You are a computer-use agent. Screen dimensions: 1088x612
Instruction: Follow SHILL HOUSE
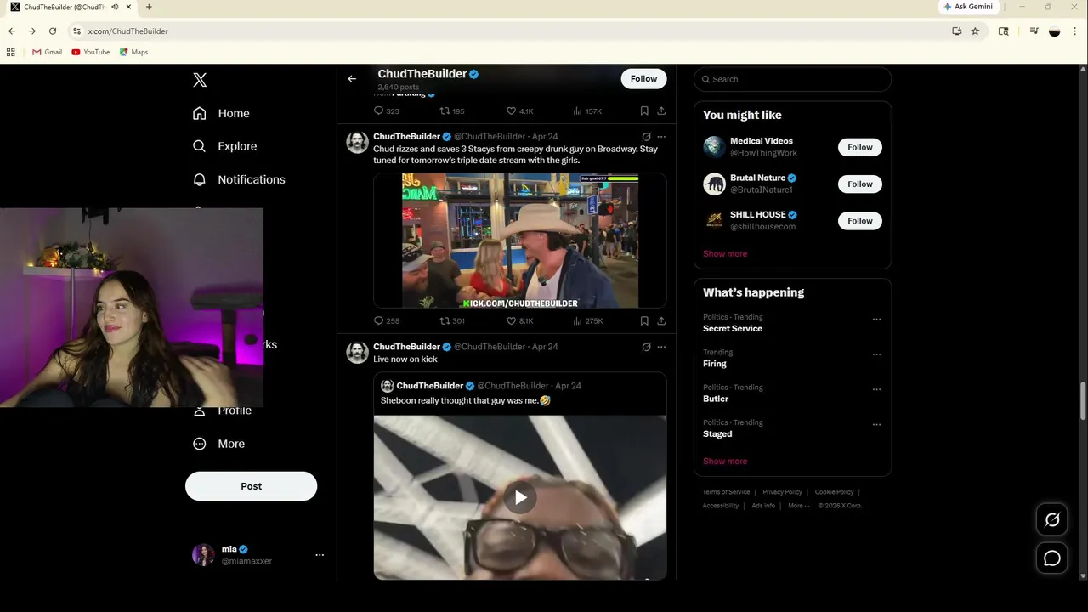click(859, 221)
